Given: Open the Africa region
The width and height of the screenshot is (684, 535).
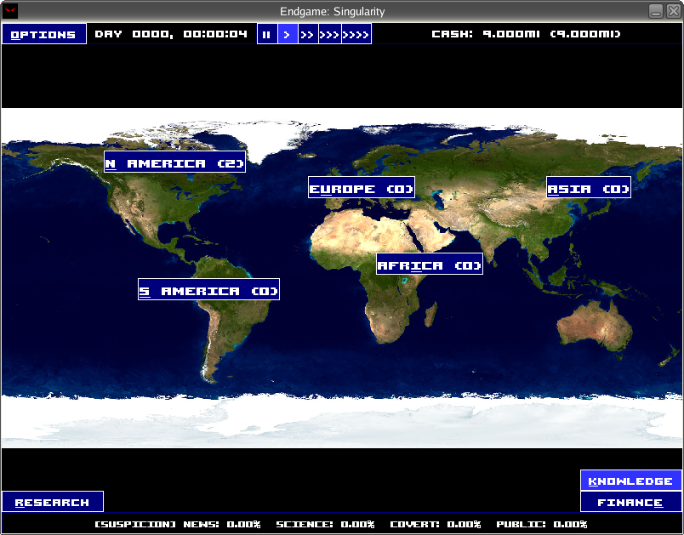Looking at the screenshot, I should coord(429,265).
